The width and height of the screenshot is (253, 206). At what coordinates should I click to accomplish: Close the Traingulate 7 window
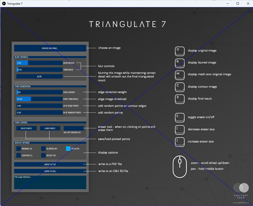click(x=248, y=3)
